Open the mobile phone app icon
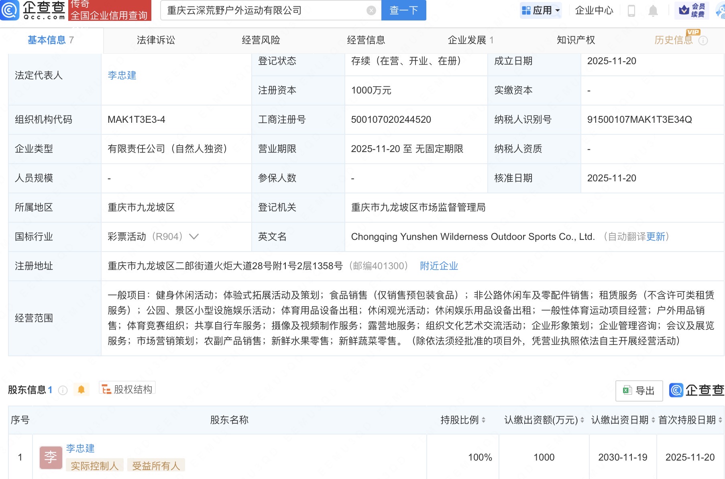Viewport: 725px width, 479px height. coord(631,11)
